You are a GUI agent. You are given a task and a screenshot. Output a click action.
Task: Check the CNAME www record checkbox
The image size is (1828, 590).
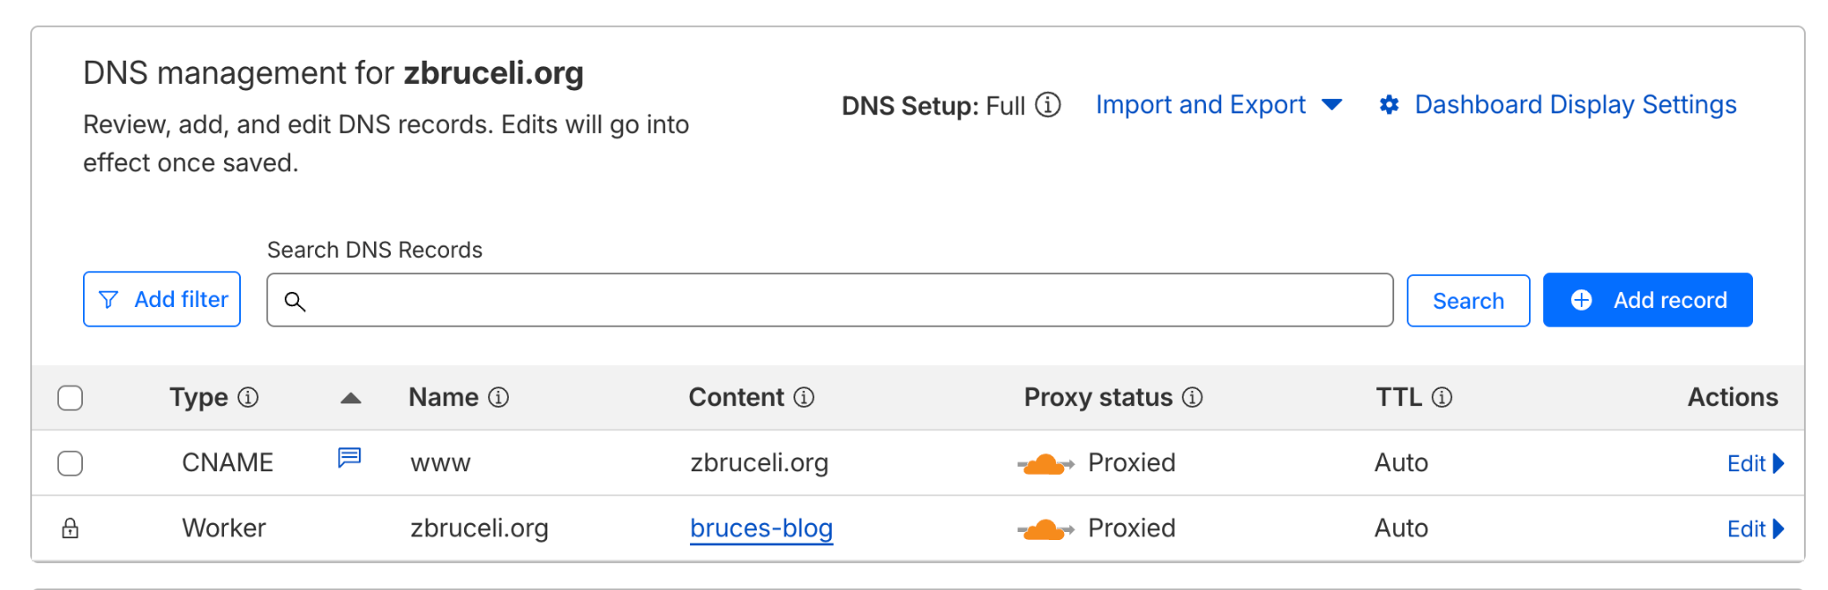tap(71, 463)
